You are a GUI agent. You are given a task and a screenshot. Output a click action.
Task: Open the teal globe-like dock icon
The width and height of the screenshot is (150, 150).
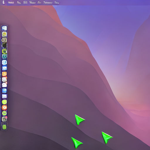coord(4,57)
